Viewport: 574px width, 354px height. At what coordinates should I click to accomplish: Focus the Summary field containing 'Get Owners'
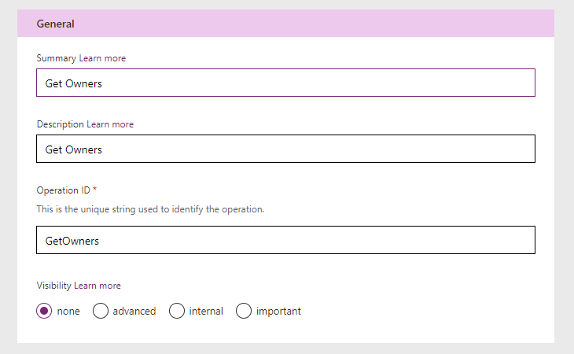click(285, 83)
